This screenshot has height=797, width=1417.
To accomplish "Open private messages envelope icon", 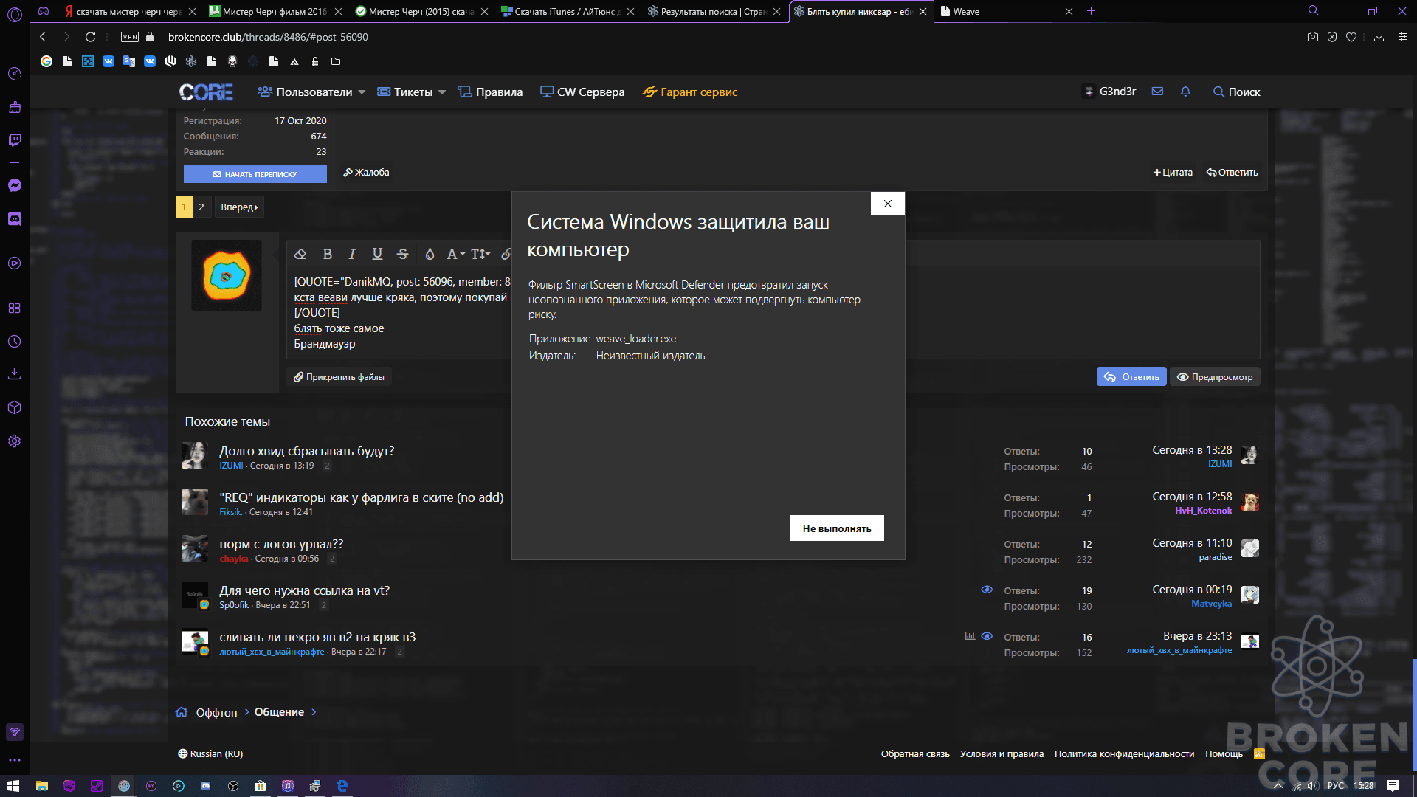I will [1157, 92].
